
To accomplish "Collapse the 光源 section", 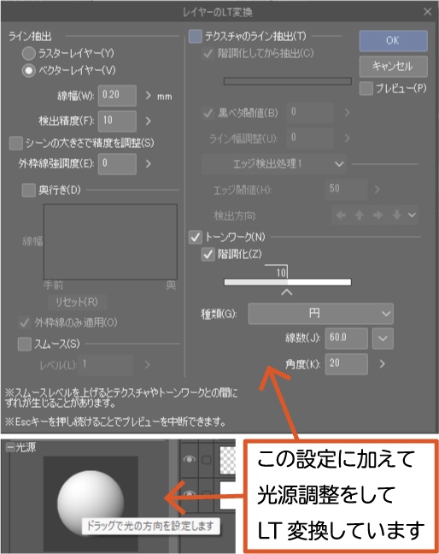I will click(10, 448).
